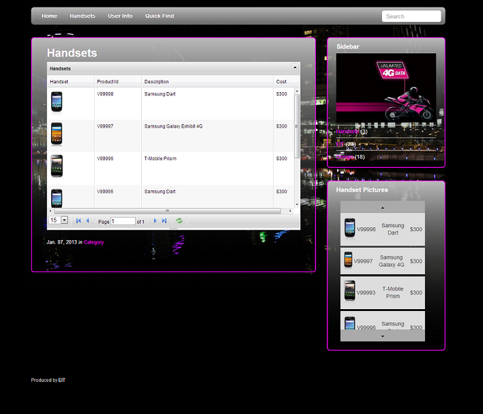Click scroll-down arrow of grid vertical scrollbar
Viewport: 483px width, 414px height.
pos(297,205)
